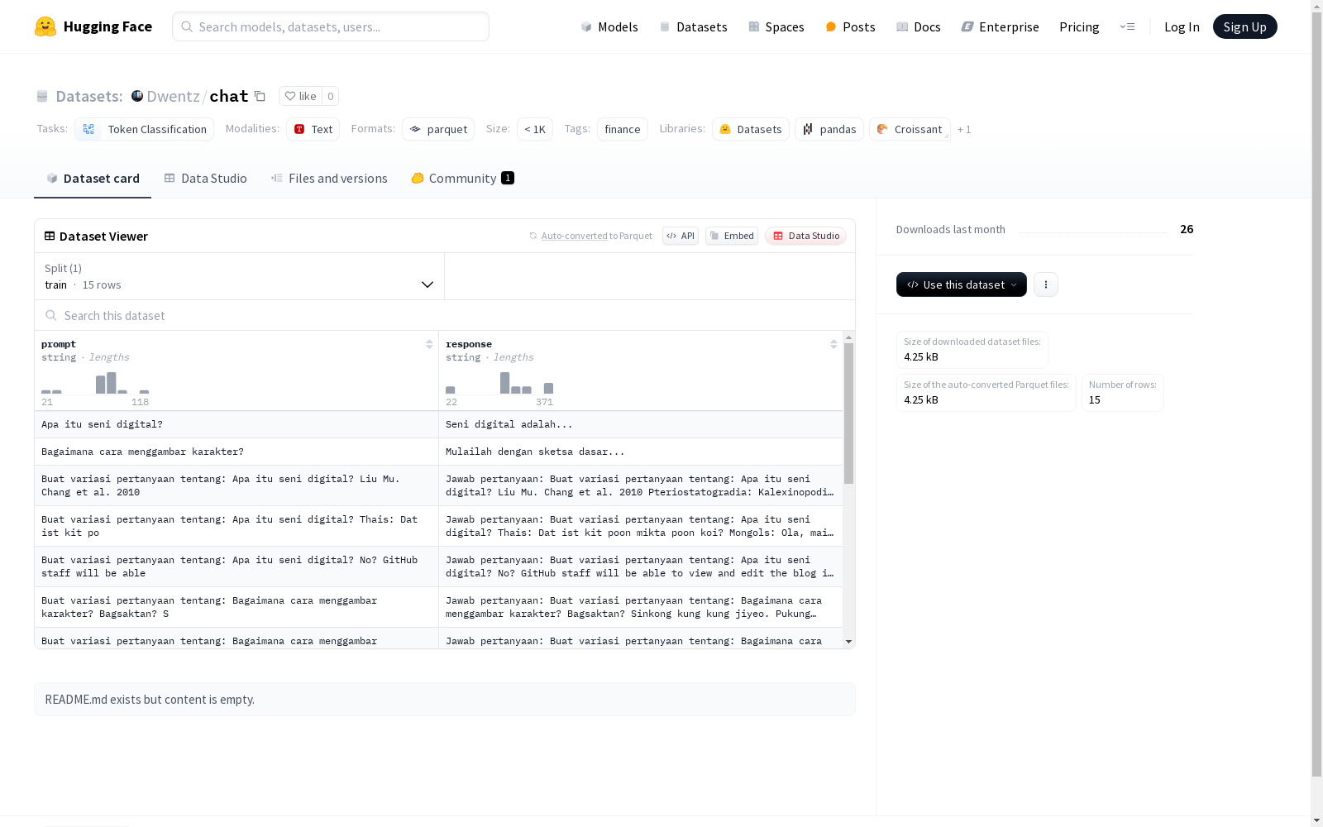Image resolution: width=1323 pixels, height=827 pixels.
Task: Open the Community tab
Action: (462, 179)
